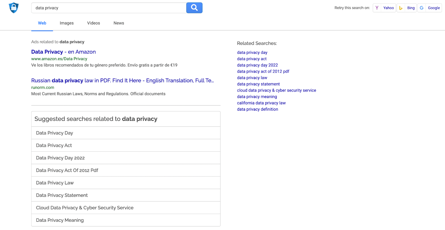Select suggested search Data Privacy Statement
Image resolution: width=445 pixels, height=230 pixels.
[62, 195]
